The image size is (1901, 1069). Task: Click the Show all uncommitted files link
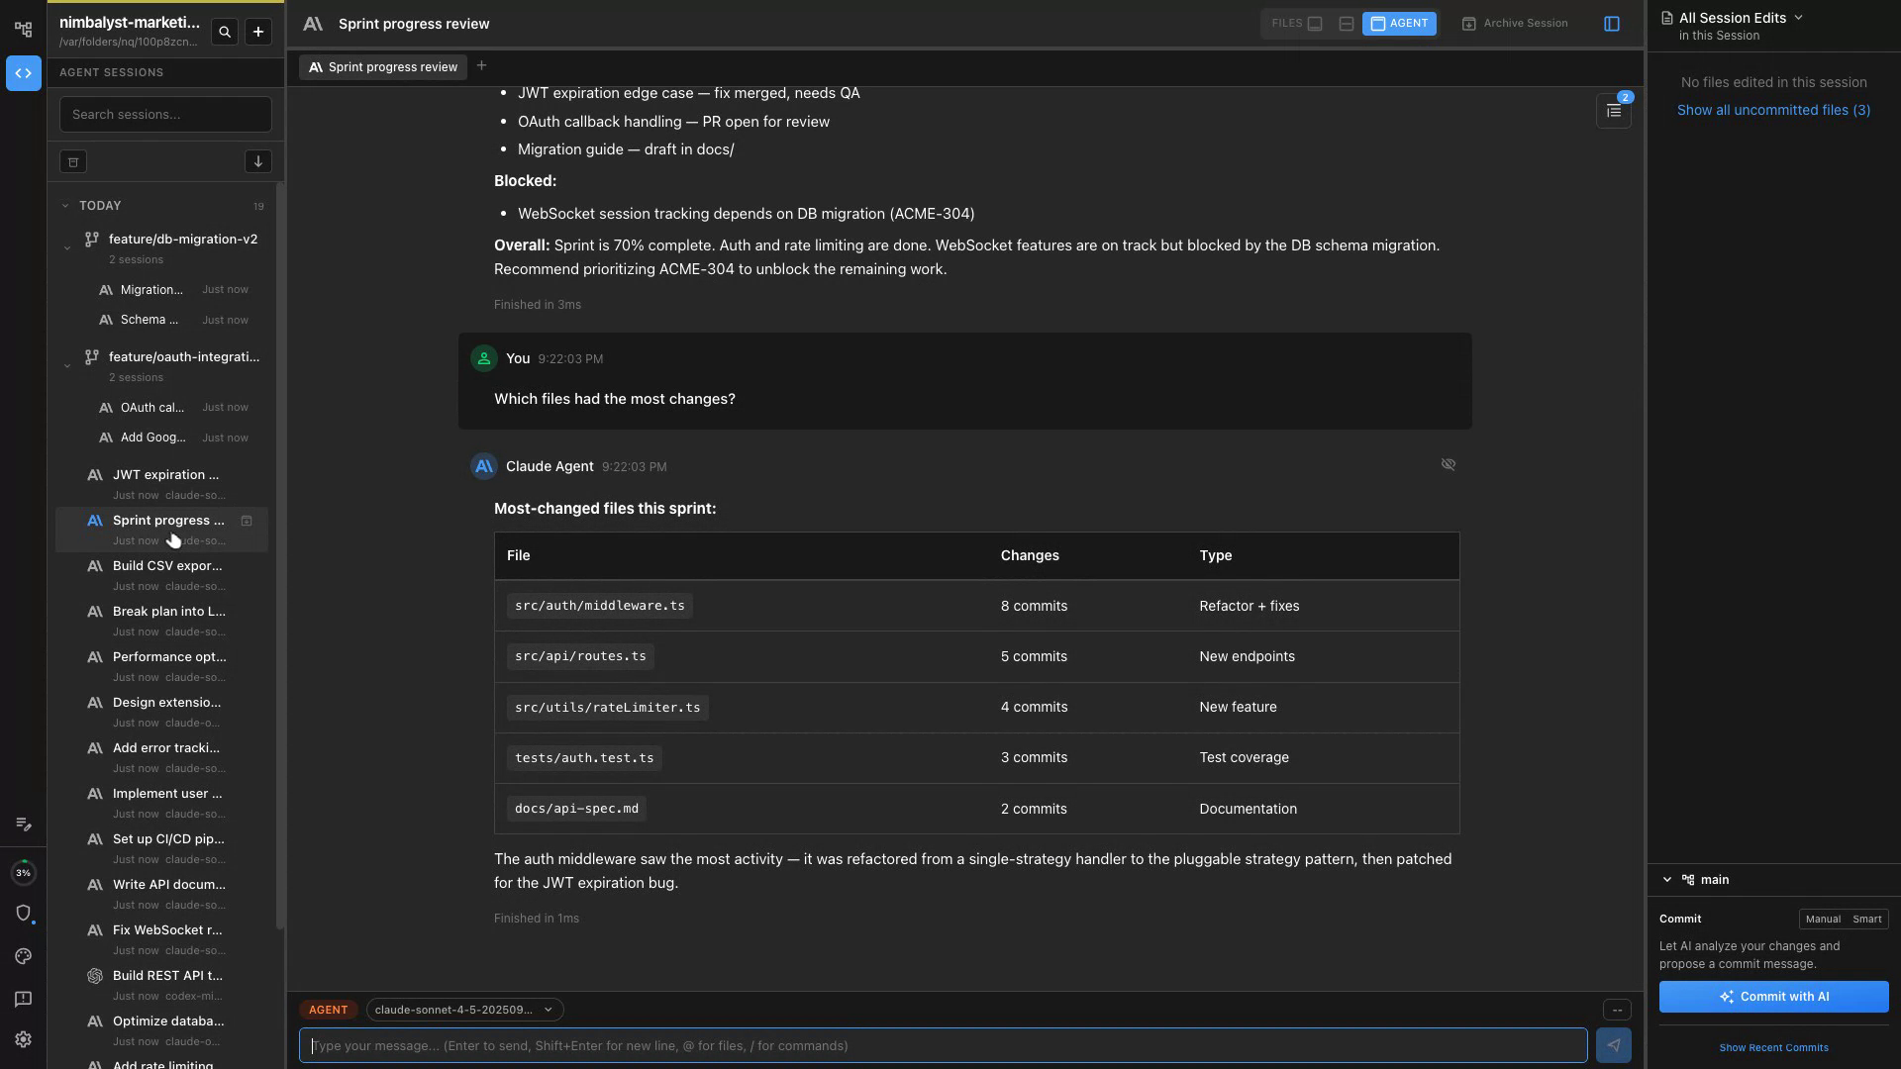tap(1773, 111)
